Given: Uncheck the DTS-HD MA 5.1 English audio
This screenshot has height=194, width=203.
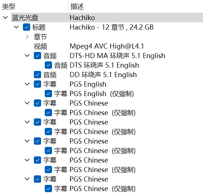Looking at the screenshot, I should (37, 56).
